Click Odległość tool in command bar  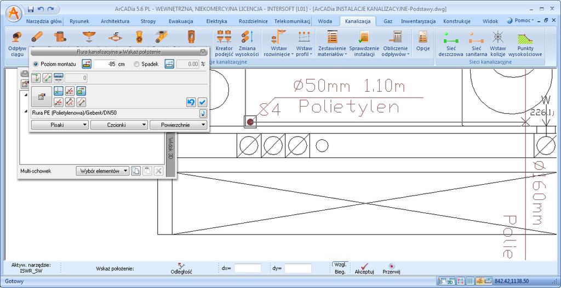[x=182, y=269]
